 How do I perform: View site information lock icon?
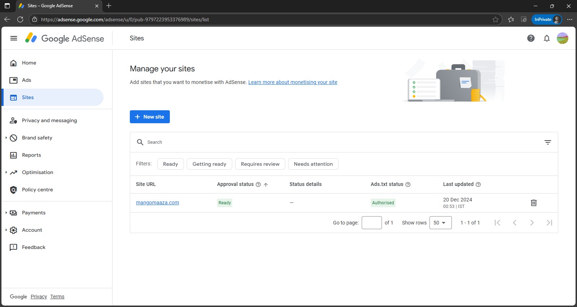pos(35,19)
